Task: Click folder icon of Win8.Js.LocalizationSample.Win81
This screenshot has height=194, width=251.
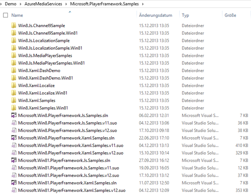Action: (14, 48)
